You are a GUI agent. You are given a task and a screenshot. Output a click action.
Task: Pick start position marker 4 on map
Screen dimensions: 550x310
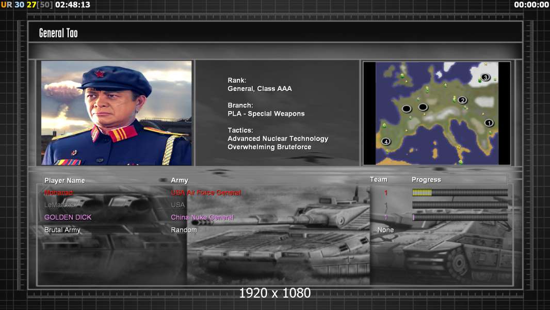[x=385, y=141]
